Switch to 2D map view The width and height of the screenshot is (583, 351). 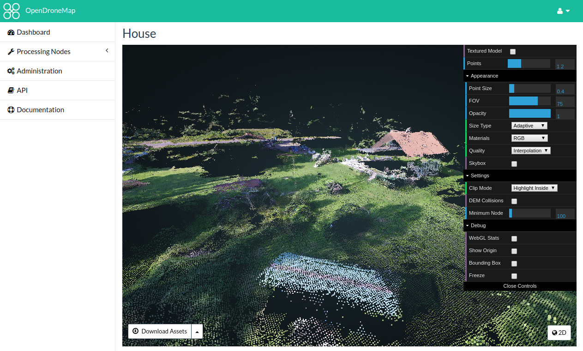(559, 333)
